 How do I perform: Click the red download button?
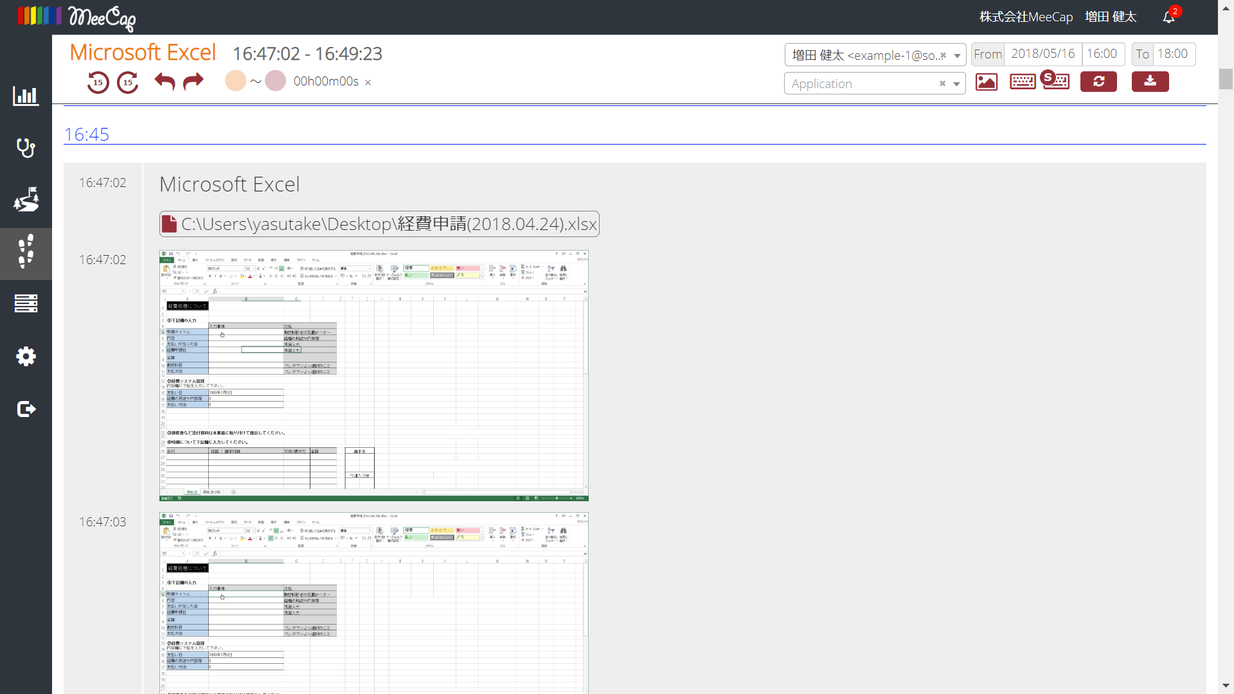click(1150, 82)
